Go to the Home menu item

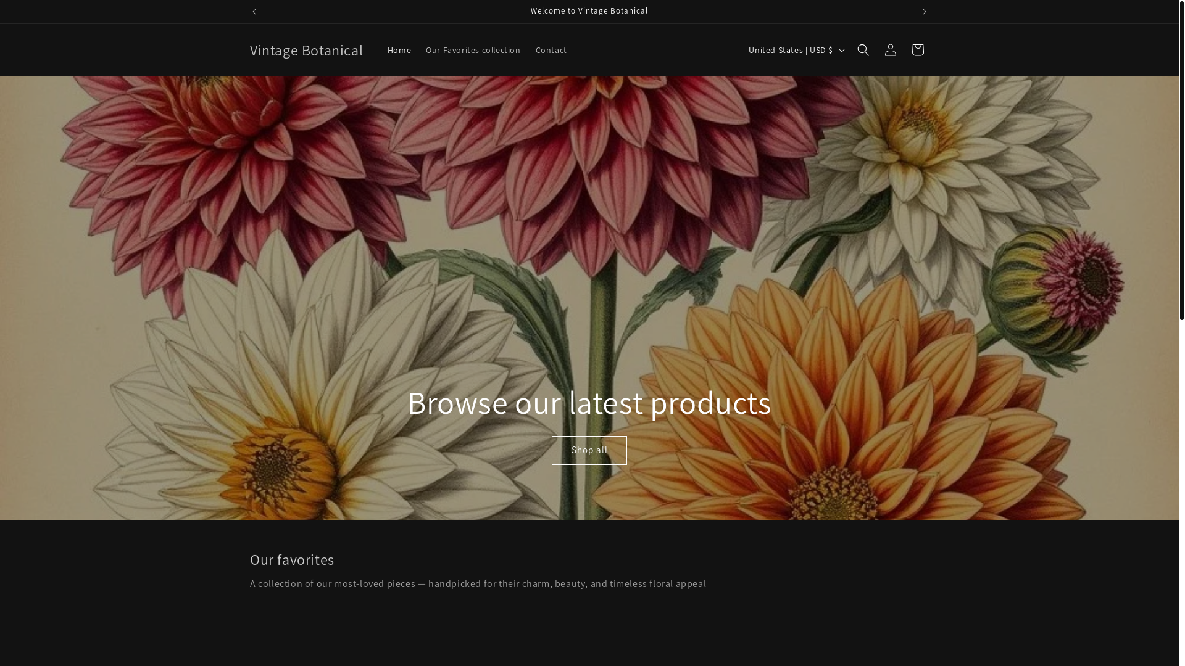pyautogui.click(x=399, y=50)
